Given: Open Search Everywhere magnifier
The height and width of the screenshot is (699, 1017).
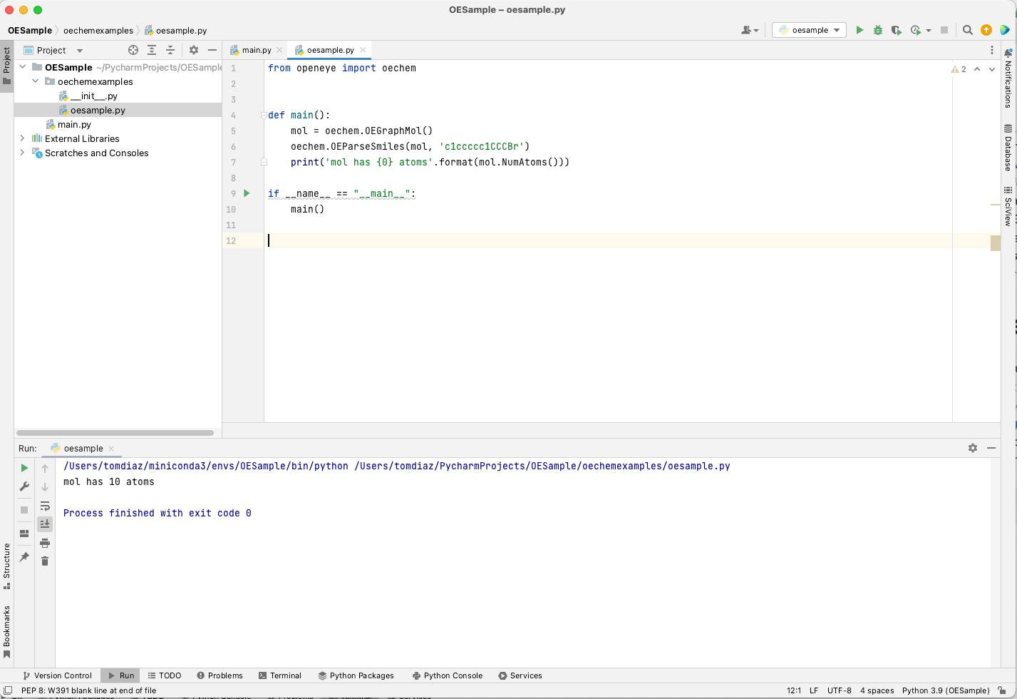Looking at the screenshot, I should coord(967,31).
